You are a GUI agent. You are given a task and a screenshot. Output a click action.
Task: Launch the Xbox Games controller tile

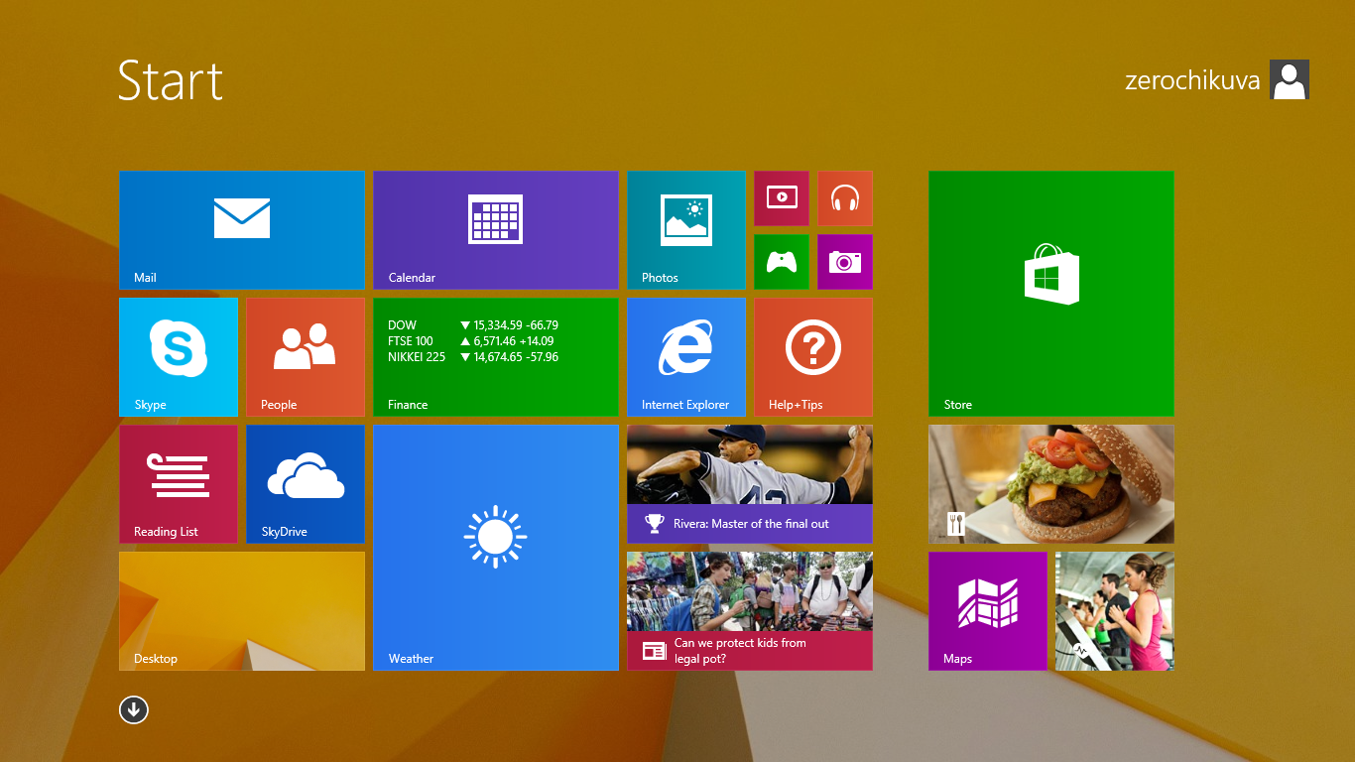(782, 262)
